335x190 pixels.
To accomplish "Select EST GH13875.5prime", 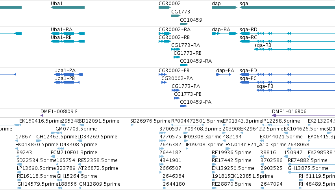I will (308, 168).
